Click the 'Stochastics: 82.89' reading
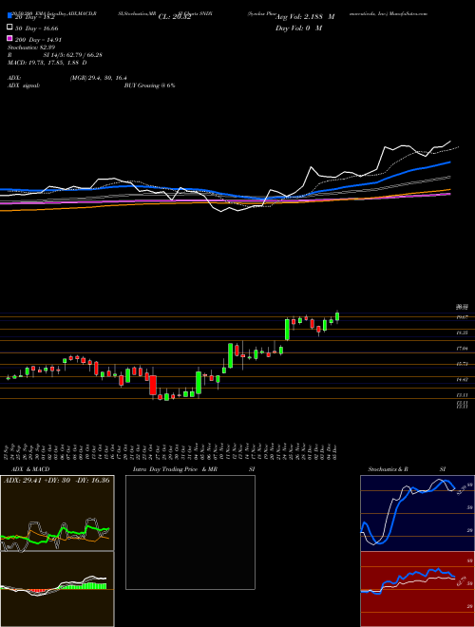The width and height of the screenshot is (475, 627). click(31, 47)
